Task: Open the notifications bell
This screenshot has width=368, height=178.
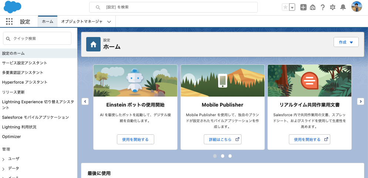Action: [343, 7]
